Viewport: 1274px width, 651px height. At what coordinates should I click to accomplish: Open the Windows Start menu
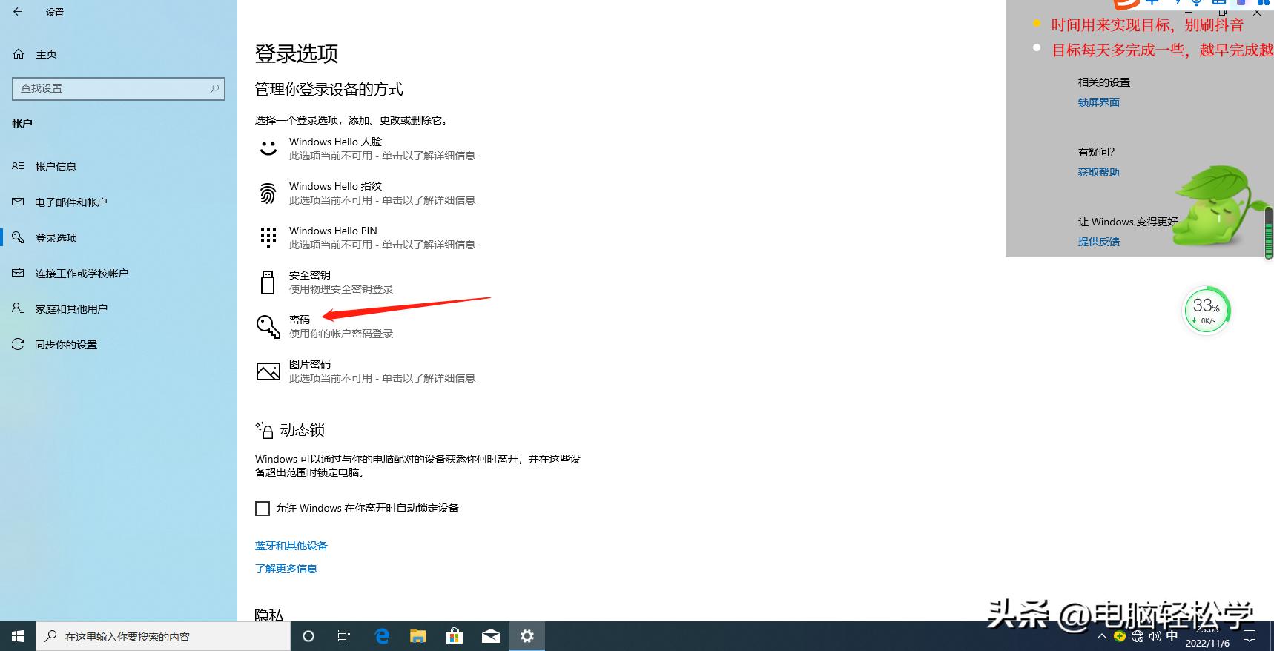coord(18,636)
